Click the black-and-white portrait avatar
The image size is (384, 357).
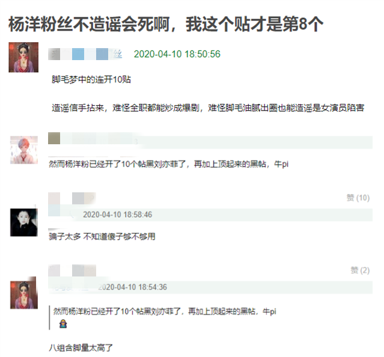pos(24,222)
